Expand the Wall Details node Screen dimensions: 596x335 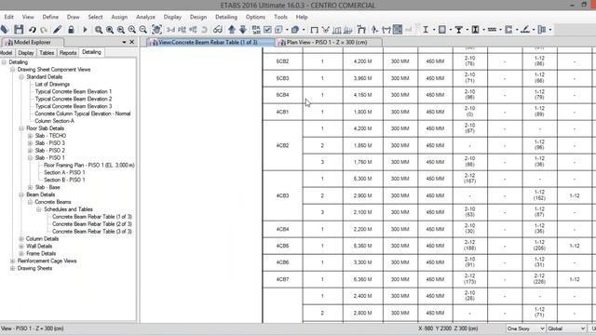tap(21, 246)
